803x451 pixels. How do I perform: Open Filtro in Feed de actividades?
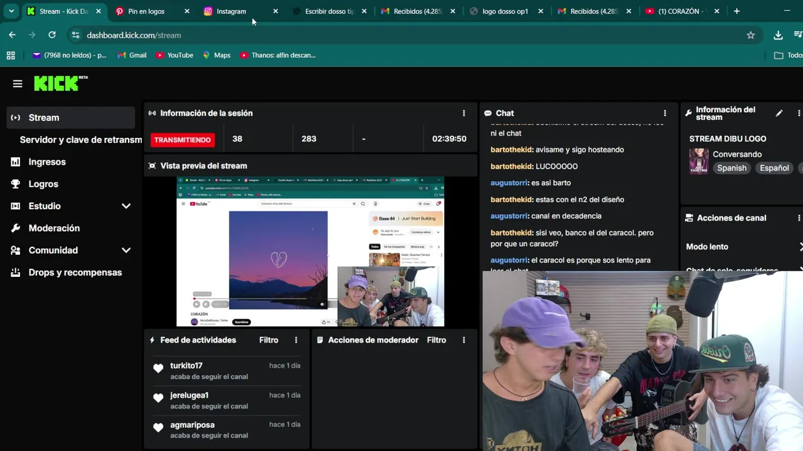click(269, 340)
